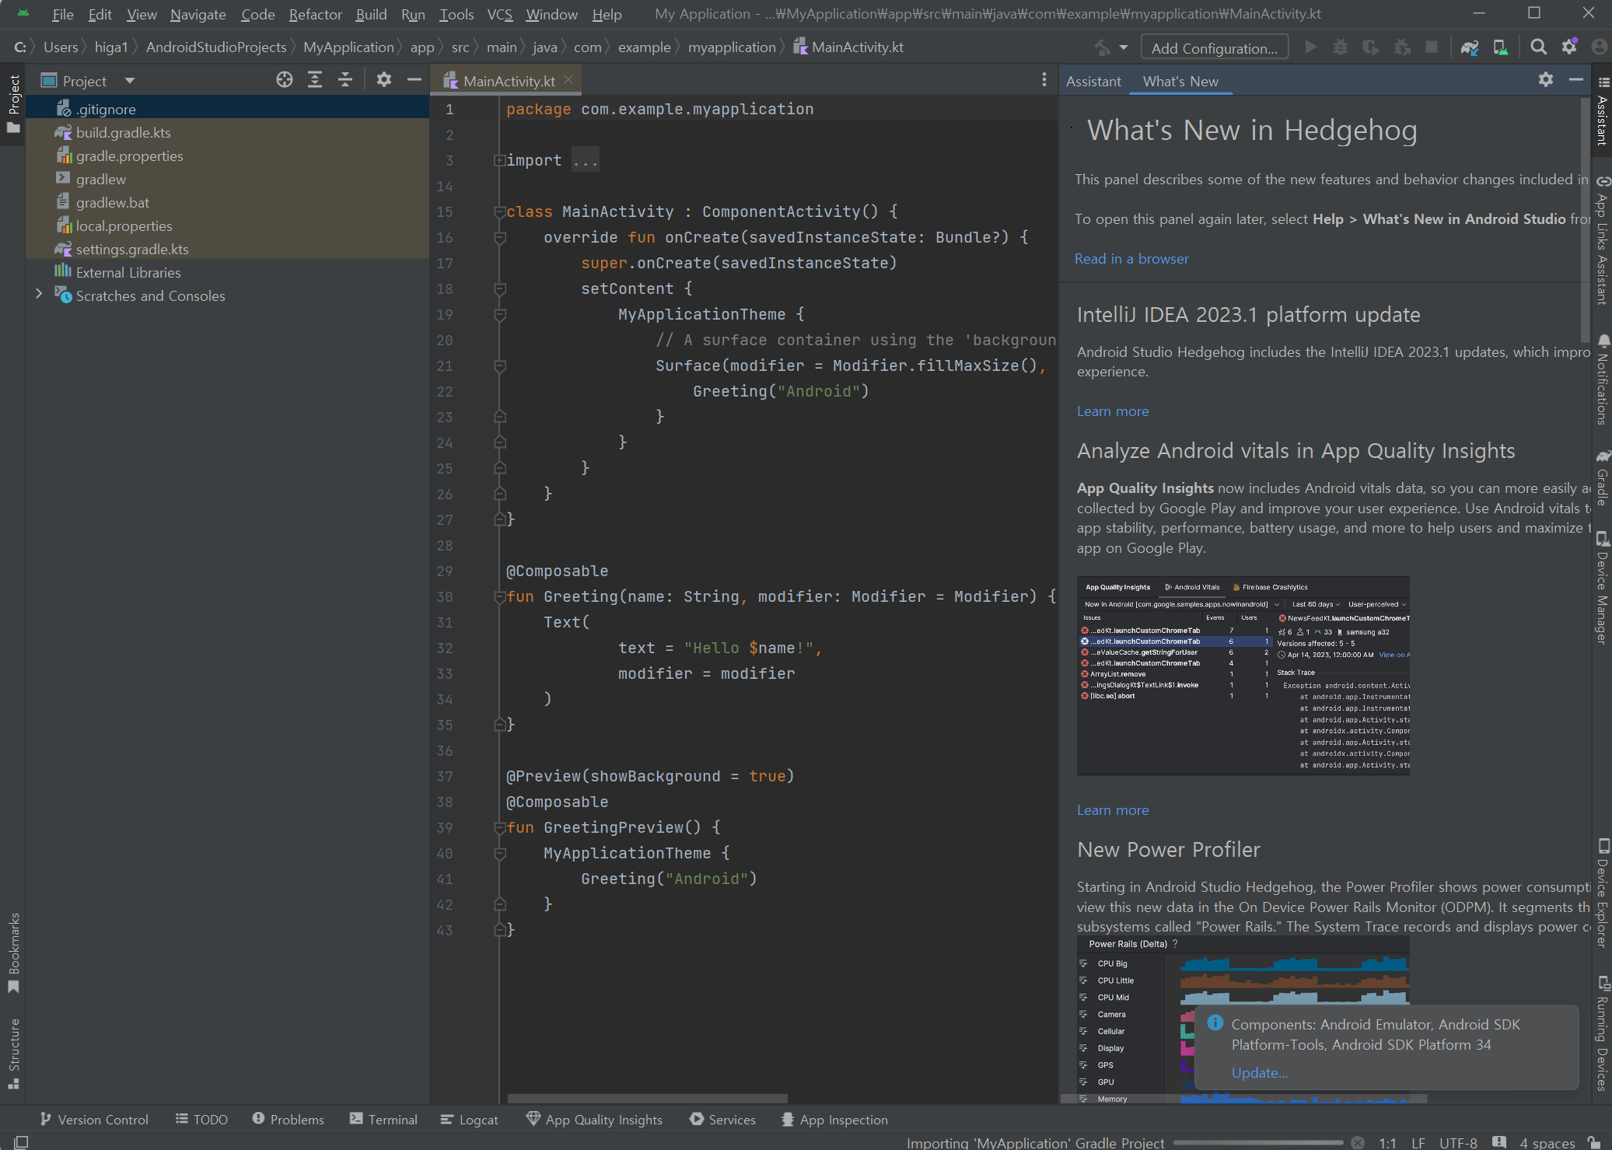1612x1150 pixels.
Task: Select Opened File locate icon in Project panel
Action: click(285, 80)
